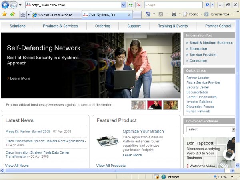Expand the address bar URL history dropdown
The height and width of the screenshot is (180, 240).
(124, 5)
